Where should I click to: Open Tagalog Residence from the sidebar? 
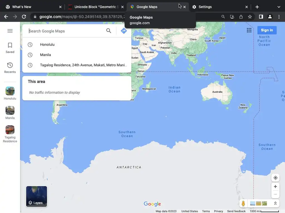pos(10,134)
